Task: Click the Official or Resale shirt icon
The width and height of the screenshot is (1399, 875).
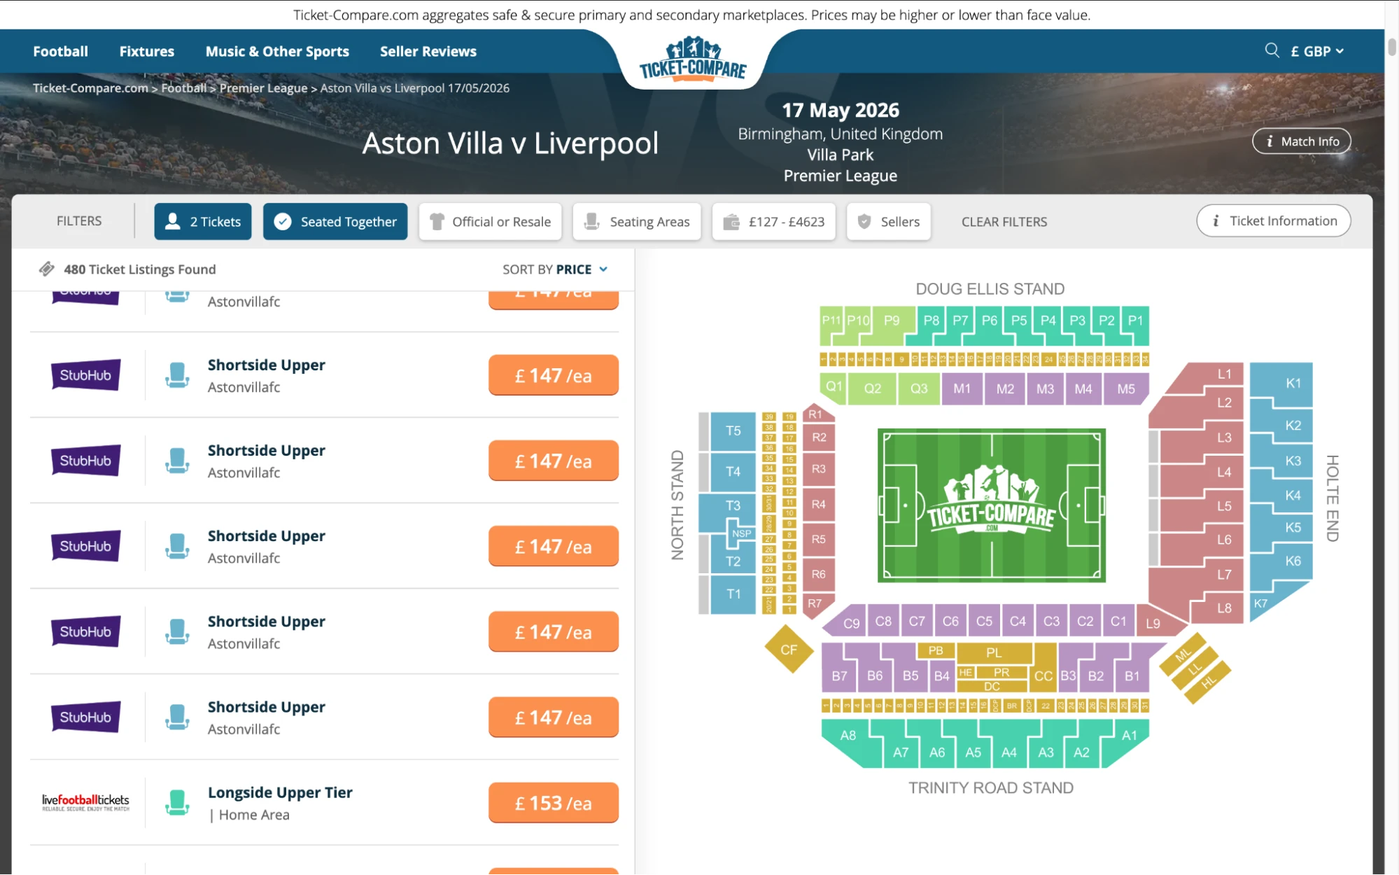Action: (437, 221)
